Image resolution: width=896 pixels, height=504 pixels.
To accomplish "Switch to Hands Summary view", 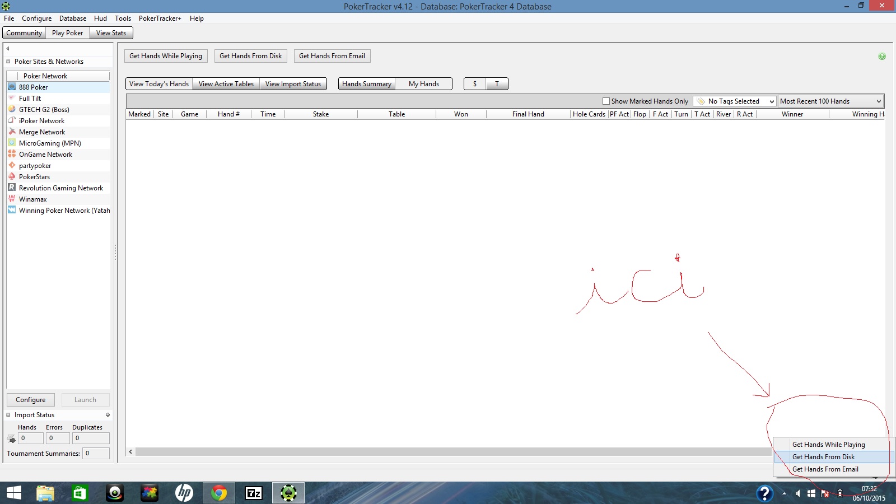I will point(367,84).
